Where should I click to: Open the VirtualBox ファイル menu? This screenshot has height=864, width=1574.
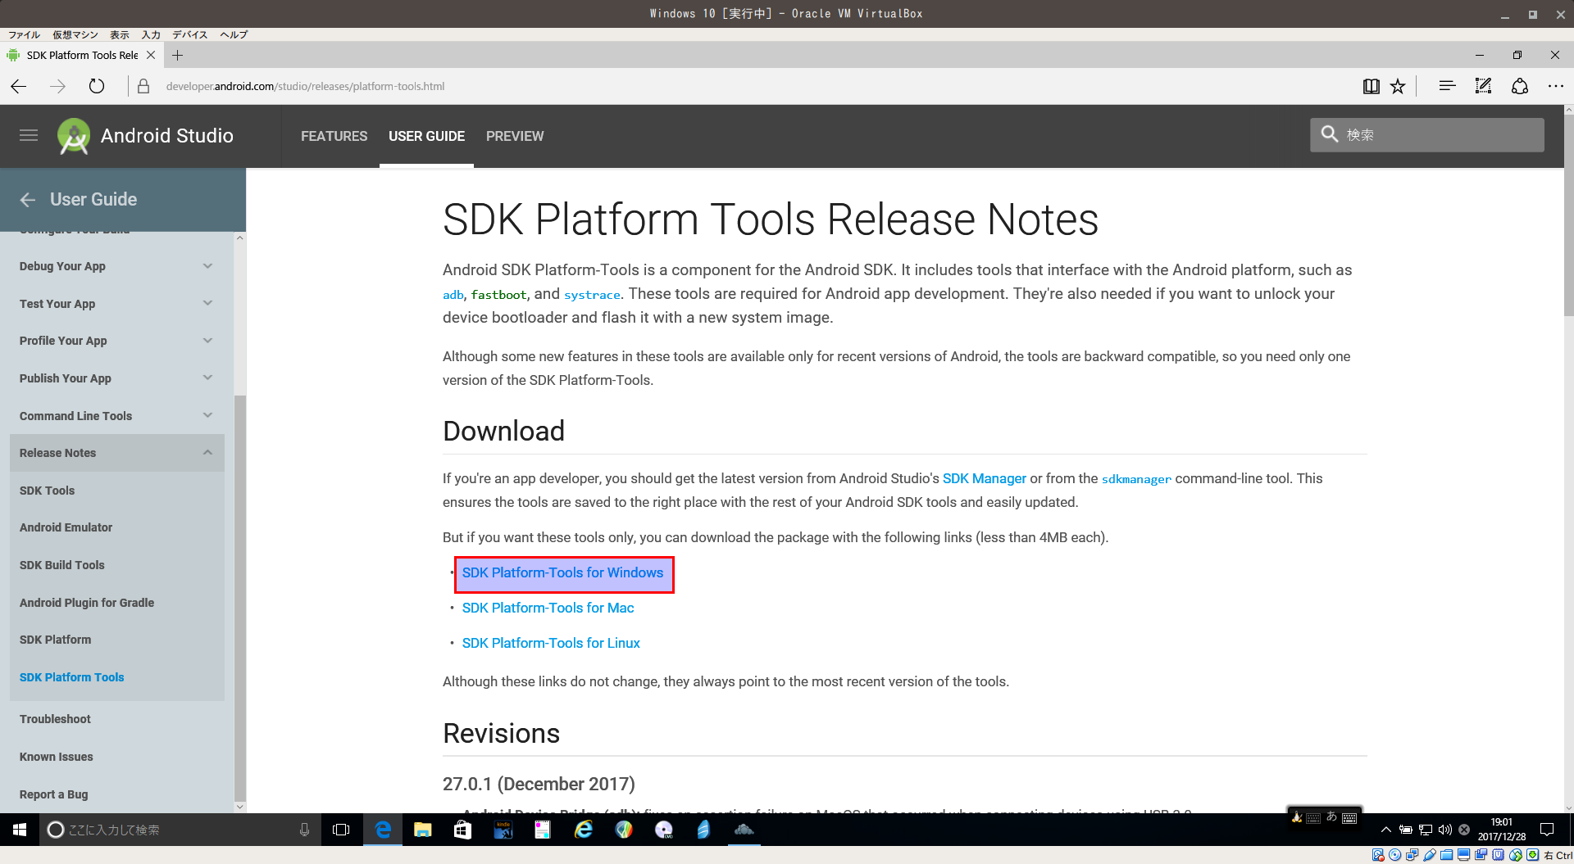pyautogui.click(x=24, y=34)
